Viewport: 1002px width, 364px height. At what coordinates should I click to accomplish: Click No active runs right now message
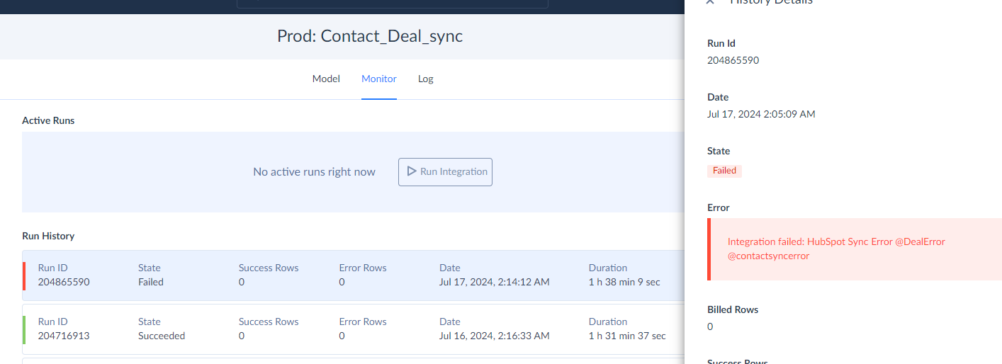(314, 172)
